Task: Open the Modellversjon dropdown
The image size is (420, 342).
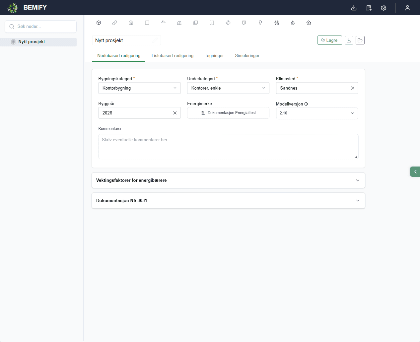Action: tap(317, 113)
